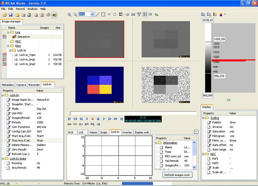Viewport: 258px width, 186px height.
Task: Select Lock-in_Topo in Image manager
Action: point(27,55)
